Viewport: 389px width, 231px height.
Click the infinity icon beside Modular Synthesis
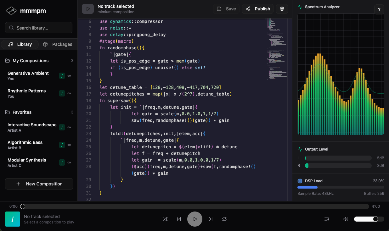coord(69,162)
